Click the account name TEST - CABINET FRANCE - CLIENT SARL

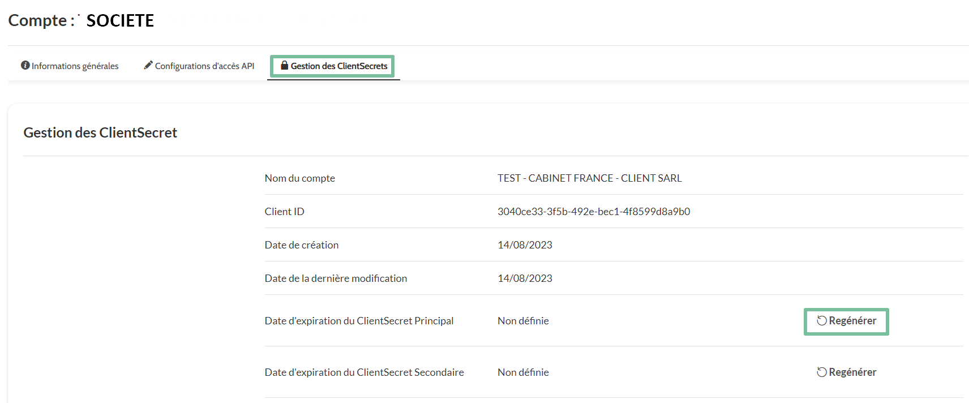(x=589, y=178)
